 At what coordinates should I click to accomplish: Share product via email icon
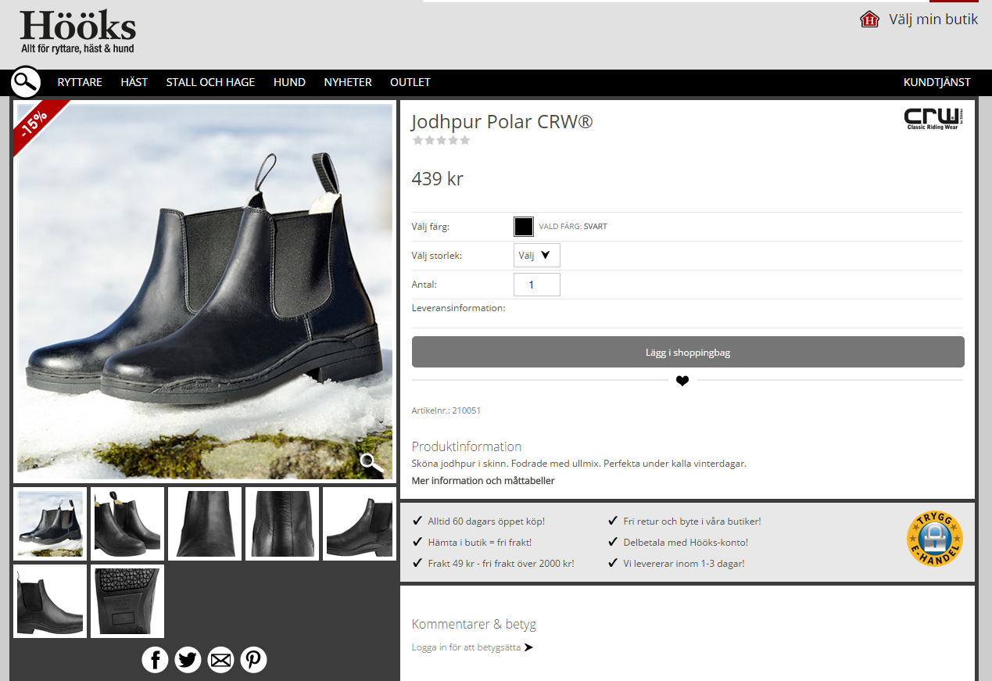pyautogui.click(x=220, y=660)
